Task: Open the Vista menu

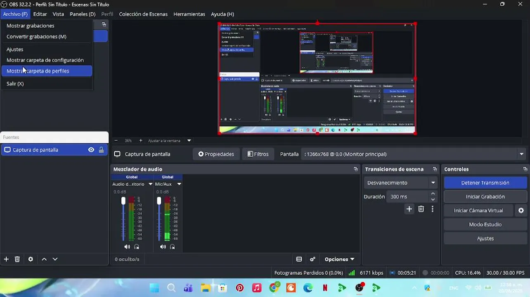Action: pos(58,14)
